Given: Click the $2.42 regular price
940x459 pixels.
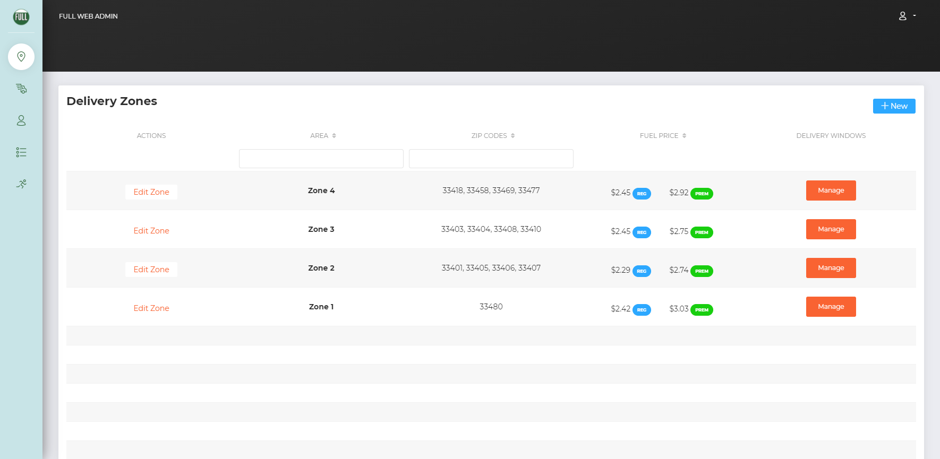Looking at the screenshot, I should point(620,309).
